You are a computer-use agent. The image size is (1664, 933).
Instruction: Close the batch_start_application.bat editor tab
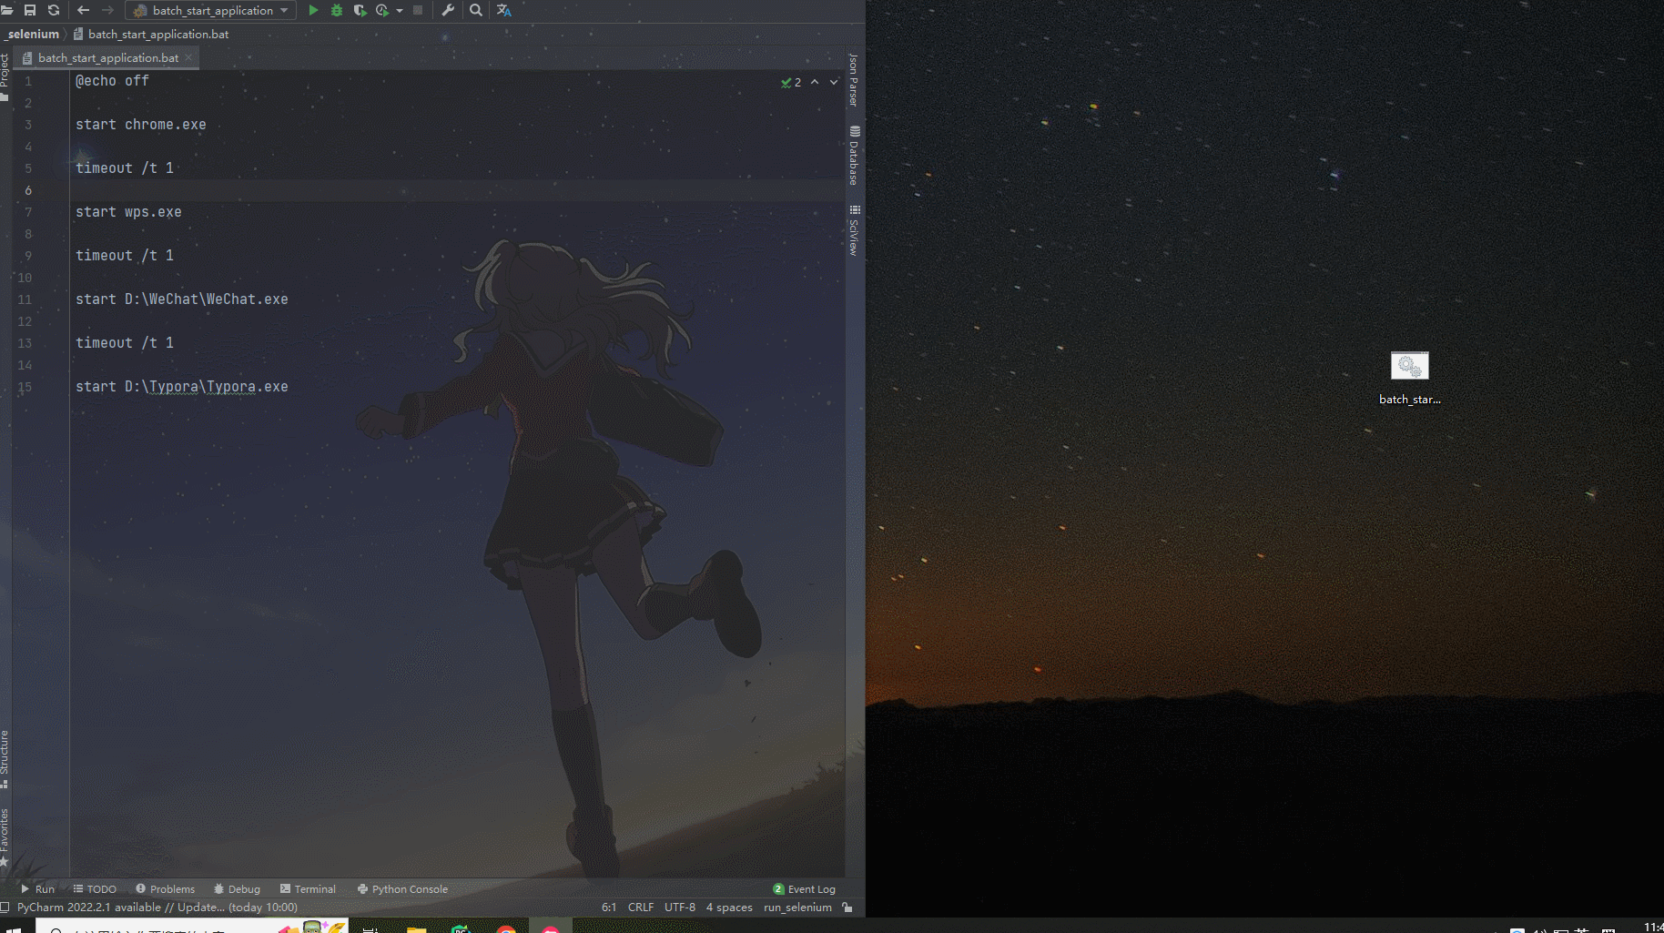coord(188,57)
